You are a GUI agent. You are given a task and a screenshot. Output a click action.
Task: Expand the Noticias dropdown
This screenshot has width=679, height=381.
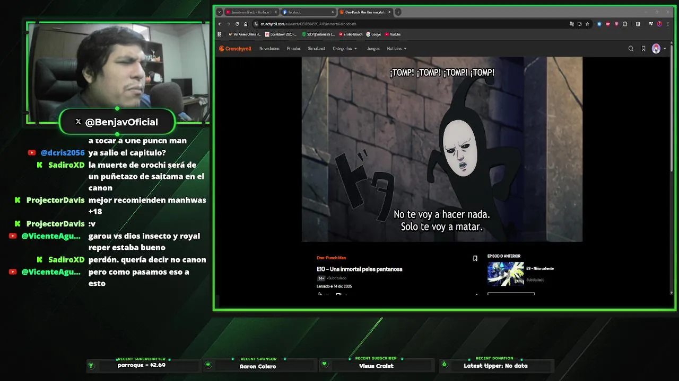[397, 49]
